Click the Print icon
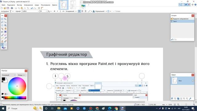 [12, 8]
